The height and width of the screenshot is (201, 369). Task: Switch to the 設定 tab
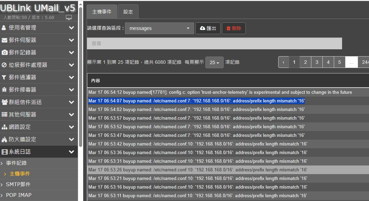(128, 12)
